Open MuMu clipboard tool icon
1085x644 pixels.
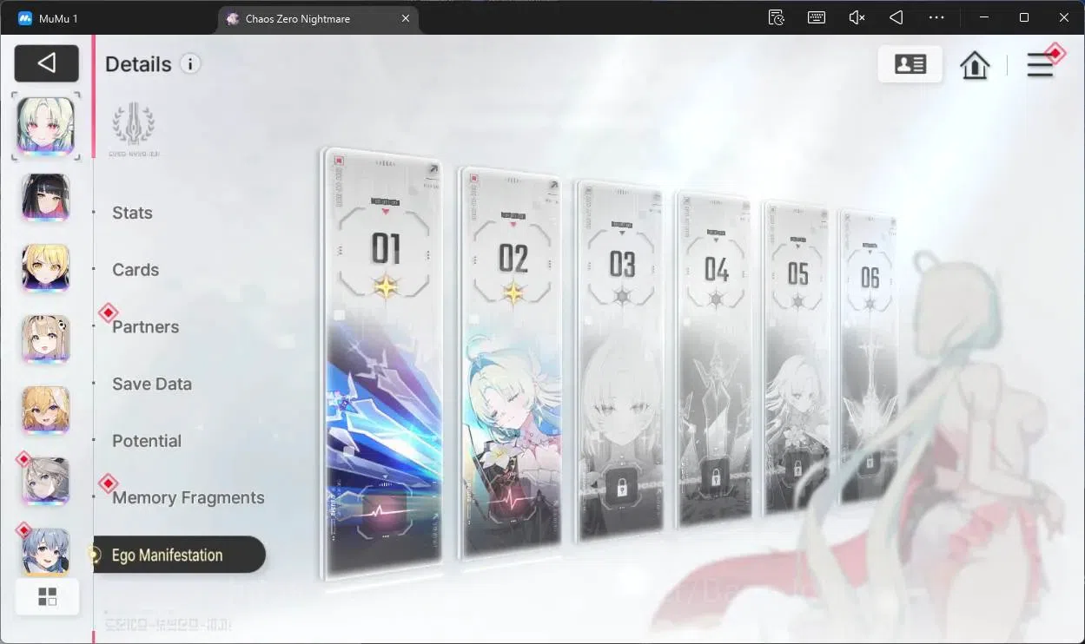(x=777, y=17)
